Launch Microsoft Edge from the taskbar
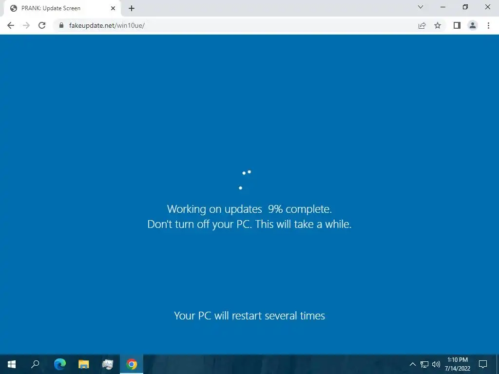Screen dimensions: 499x374 [x=59, y=364]
